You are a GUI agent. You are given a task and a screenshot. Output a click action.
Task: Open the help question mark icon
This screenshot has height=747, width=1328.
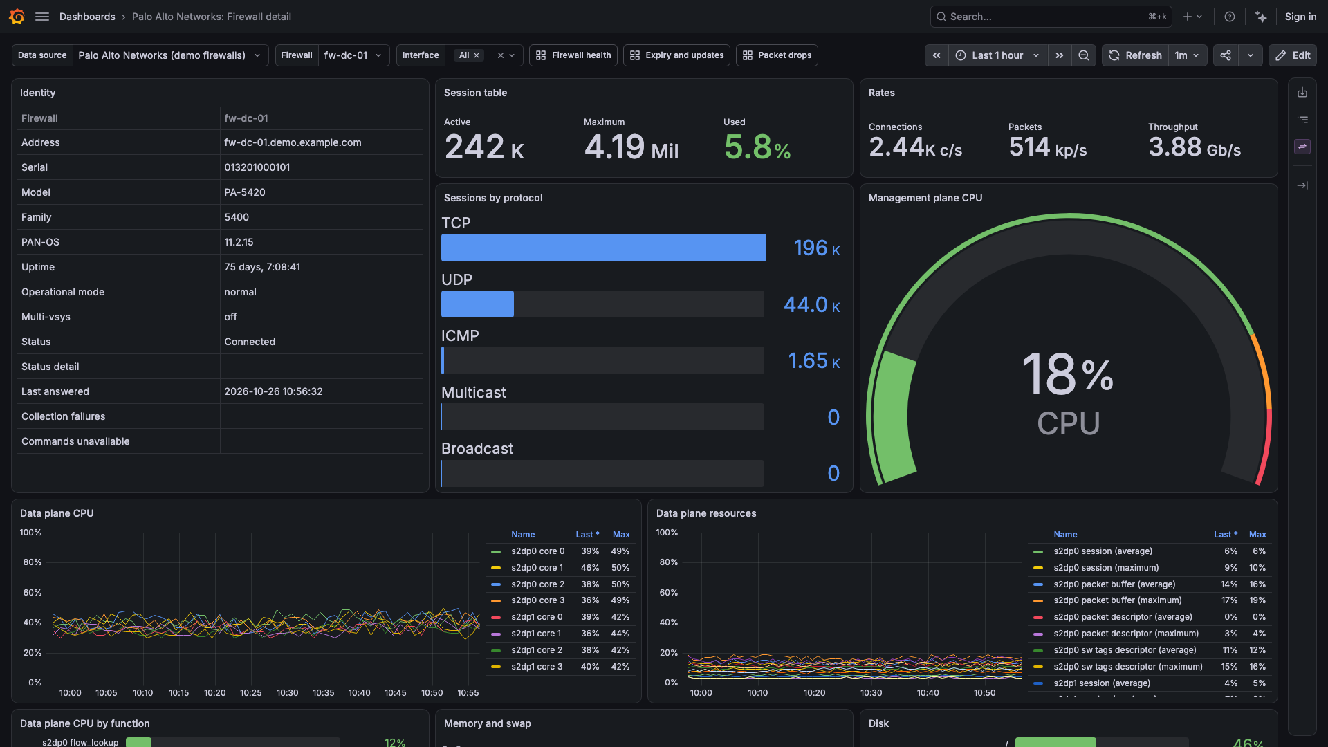point(1230,17)
